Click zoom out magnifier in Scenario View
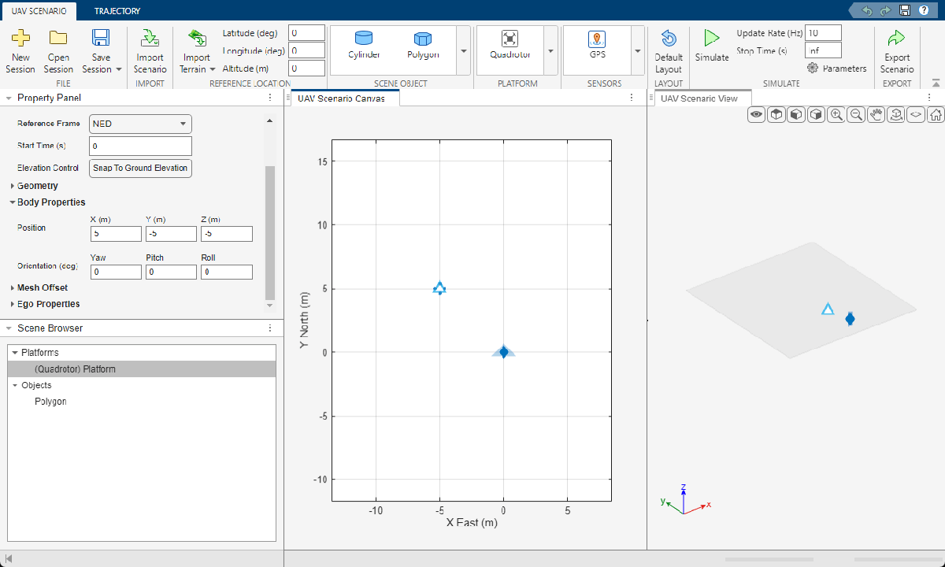 (856, 115)
